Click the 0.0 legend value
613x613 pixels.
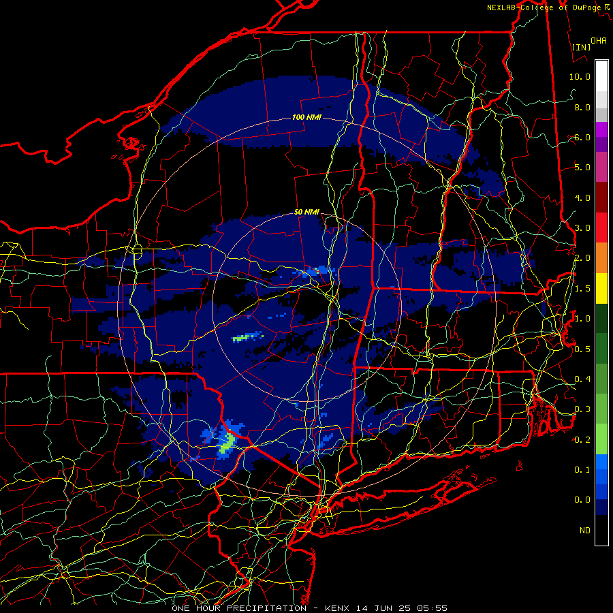pos(582,500)
